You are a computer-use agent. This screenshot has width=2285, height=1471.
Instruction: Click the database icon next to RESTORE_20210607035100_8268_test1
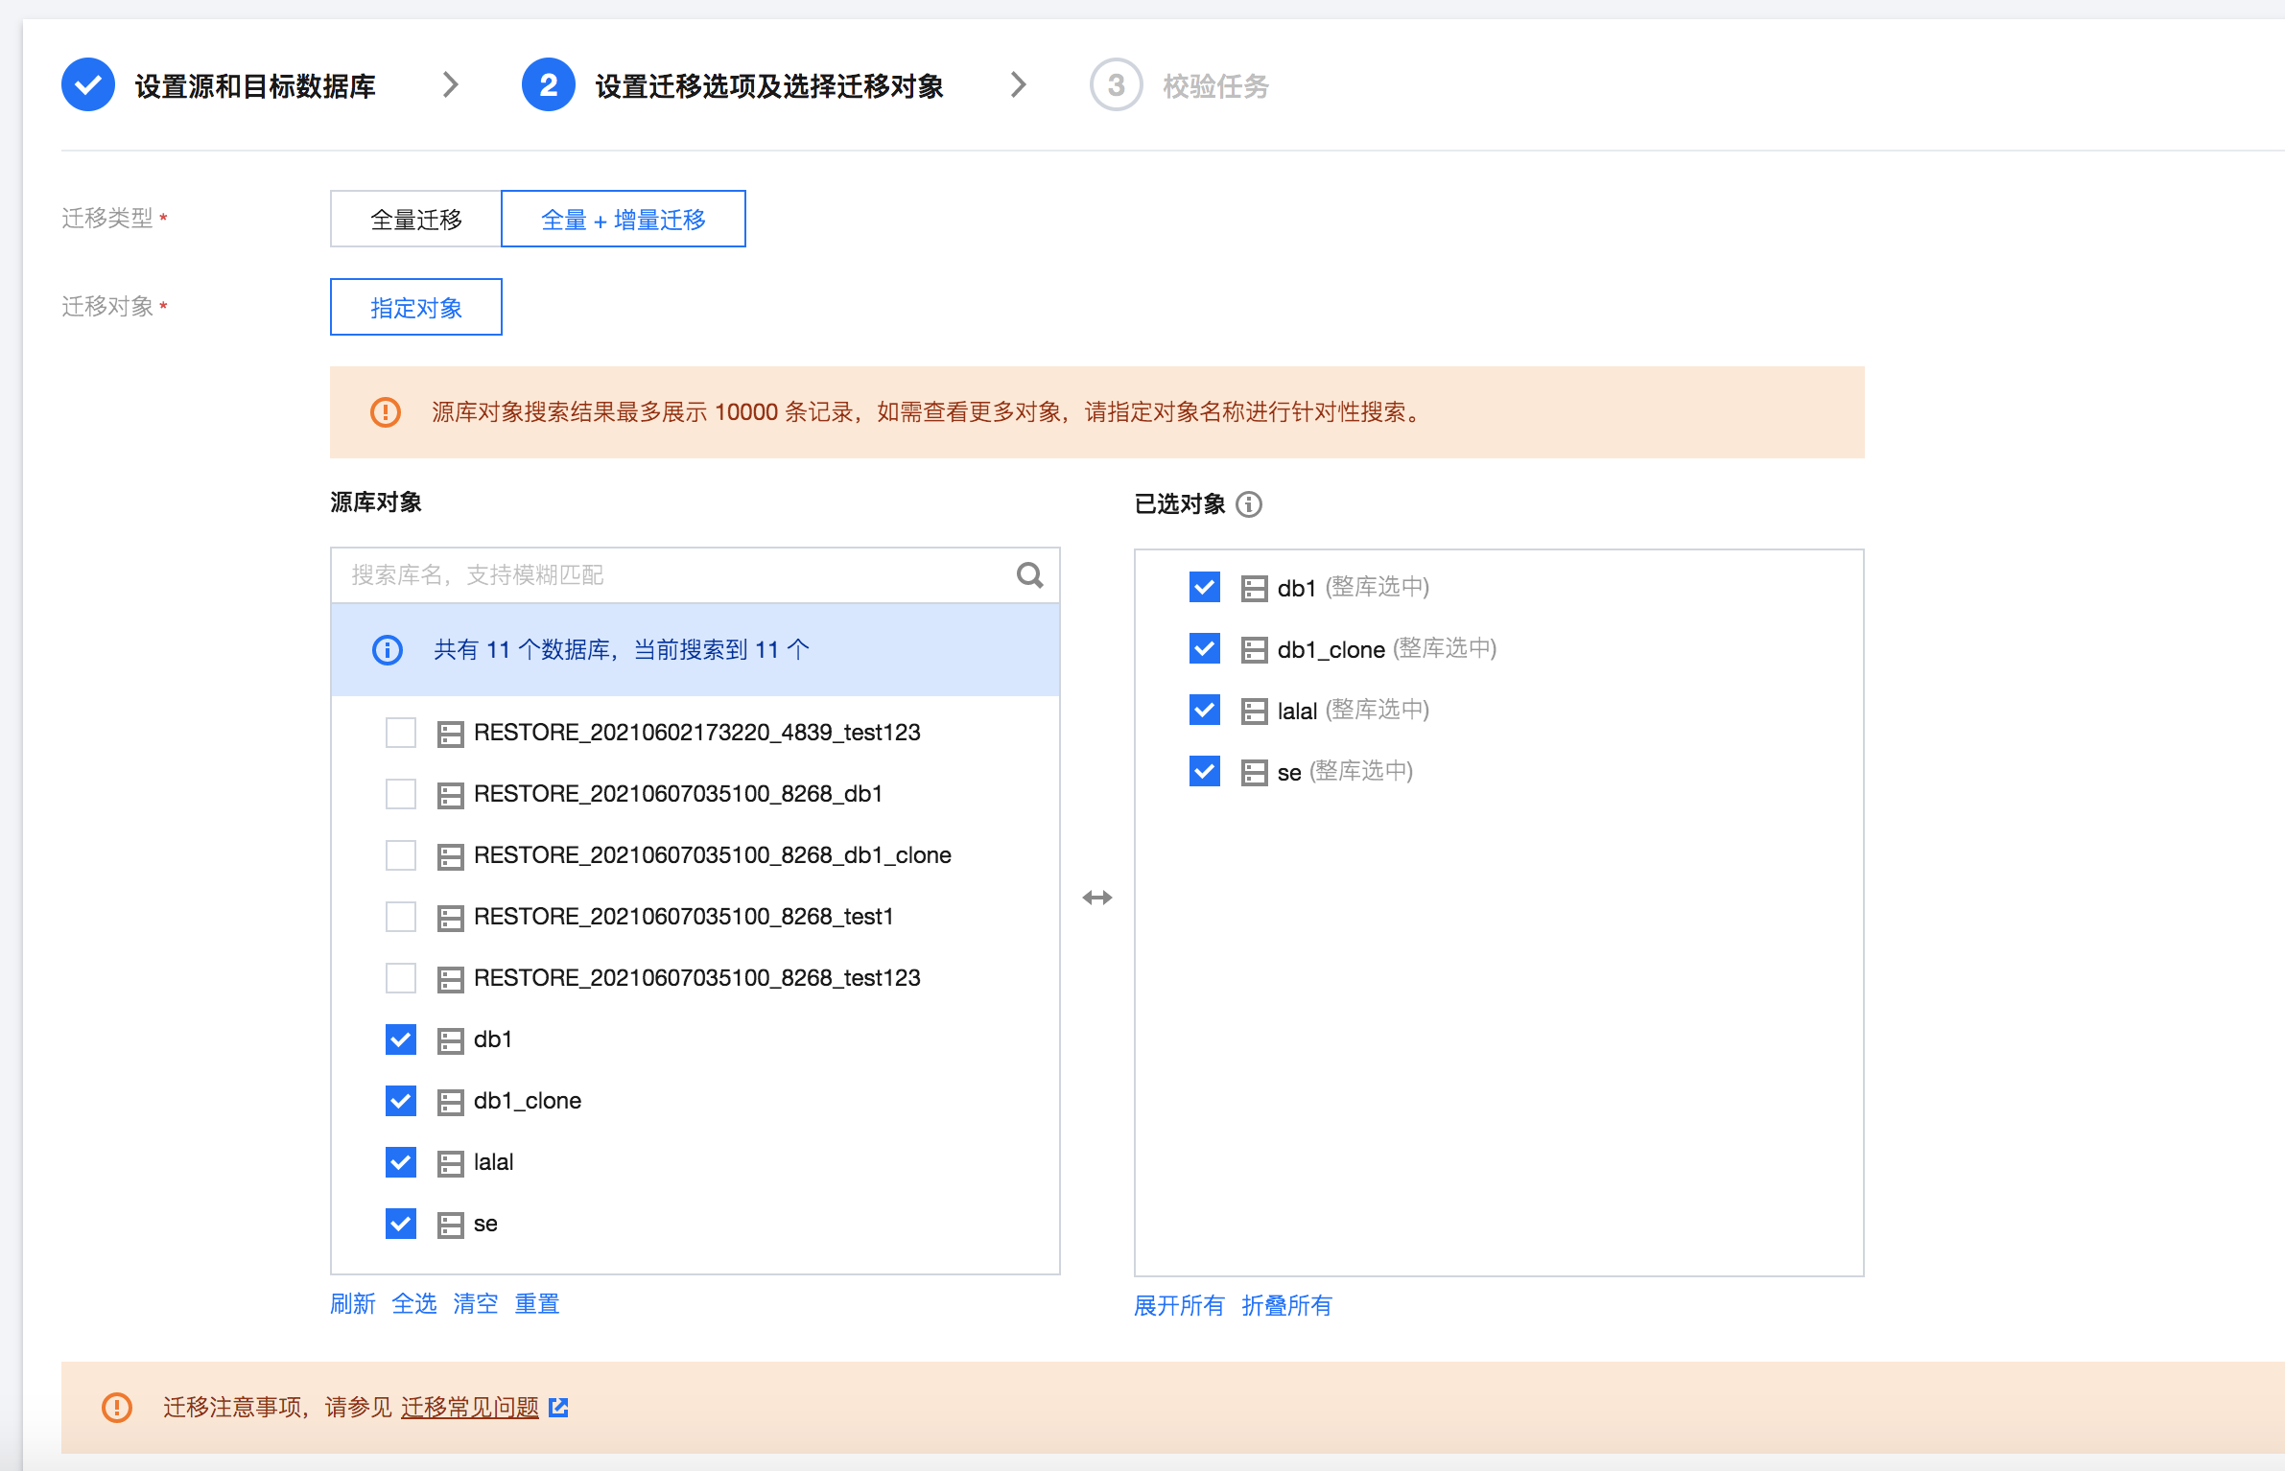click(450, 918)
